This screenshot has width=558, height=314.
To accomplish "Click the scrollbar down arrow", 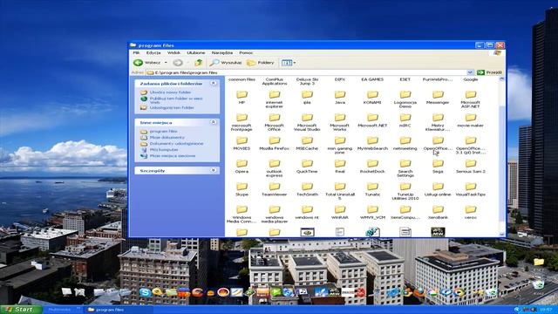I will coord(502,234).
